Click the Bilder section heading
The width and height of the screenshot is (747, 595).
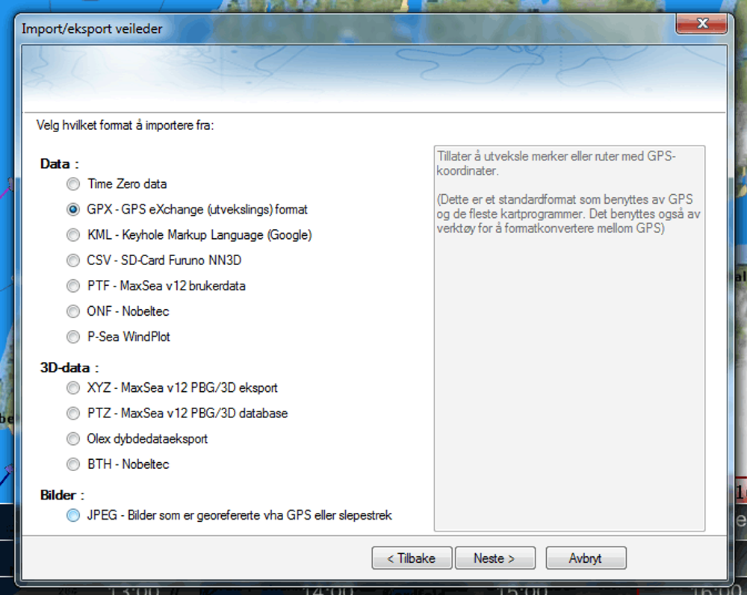(x=62, y=495)
